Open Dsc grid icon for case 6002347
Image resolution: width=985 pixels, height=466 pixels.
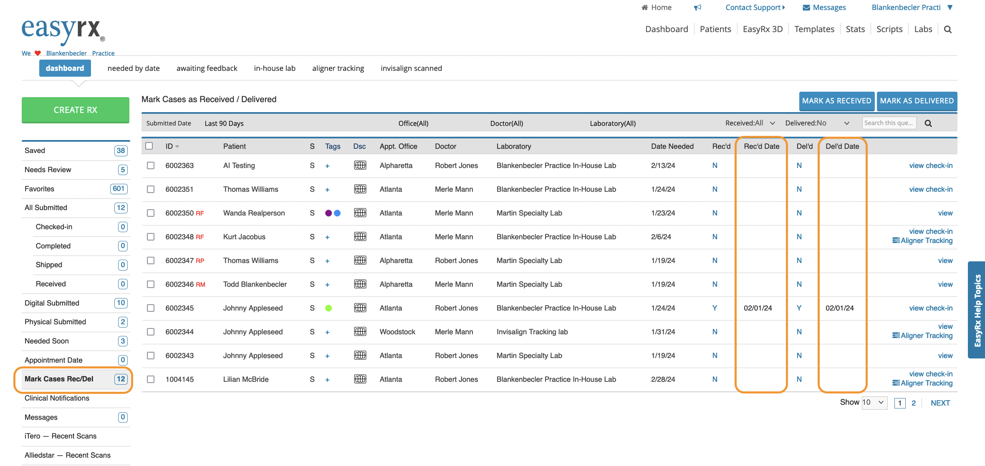pos(360,261)
